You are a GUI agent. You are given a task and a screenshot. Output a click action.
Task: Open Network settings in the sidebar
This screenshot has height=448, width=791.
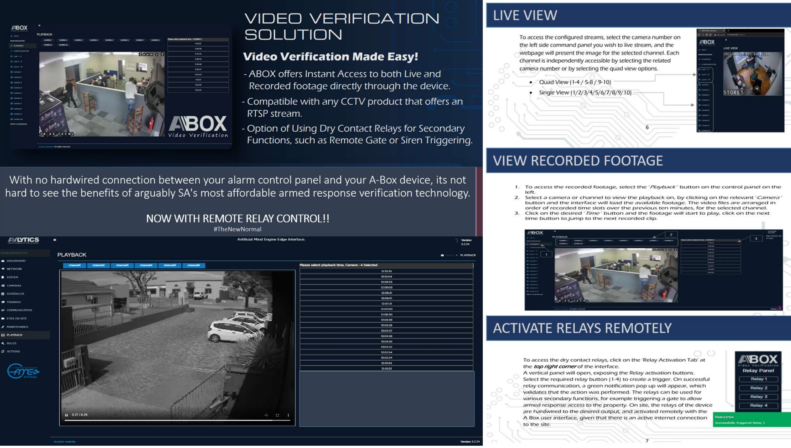(x=14, y=269)
